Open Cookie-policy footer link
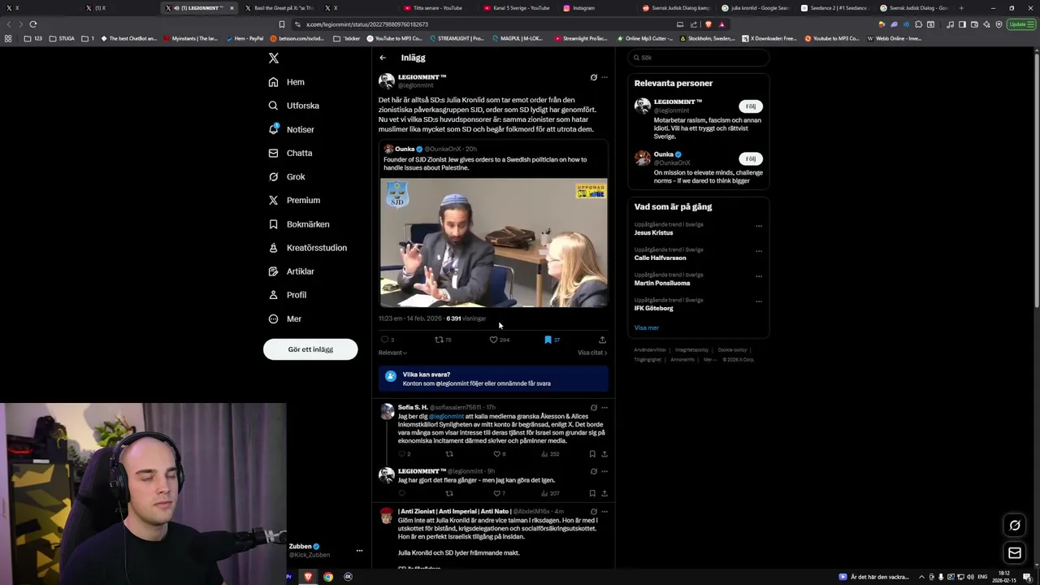1040x585 pixels. (732, 349)
